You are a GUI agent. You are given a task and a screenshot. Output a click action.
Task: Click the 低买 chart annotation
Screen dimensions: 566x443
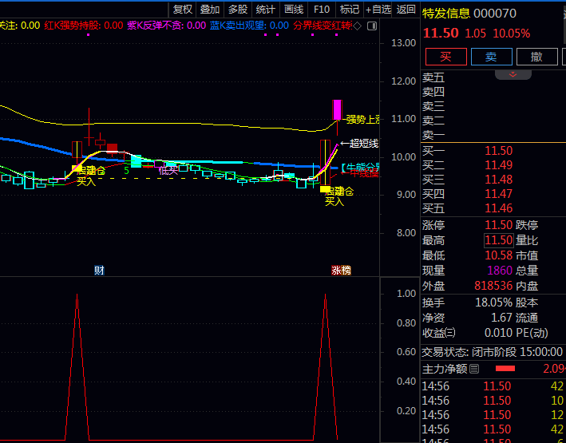(168, 170)
